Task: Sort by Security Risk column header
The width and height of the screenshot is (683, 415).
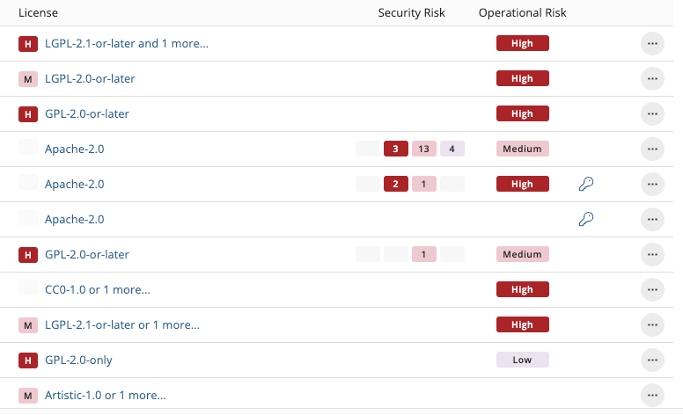Action: point(411,13)
